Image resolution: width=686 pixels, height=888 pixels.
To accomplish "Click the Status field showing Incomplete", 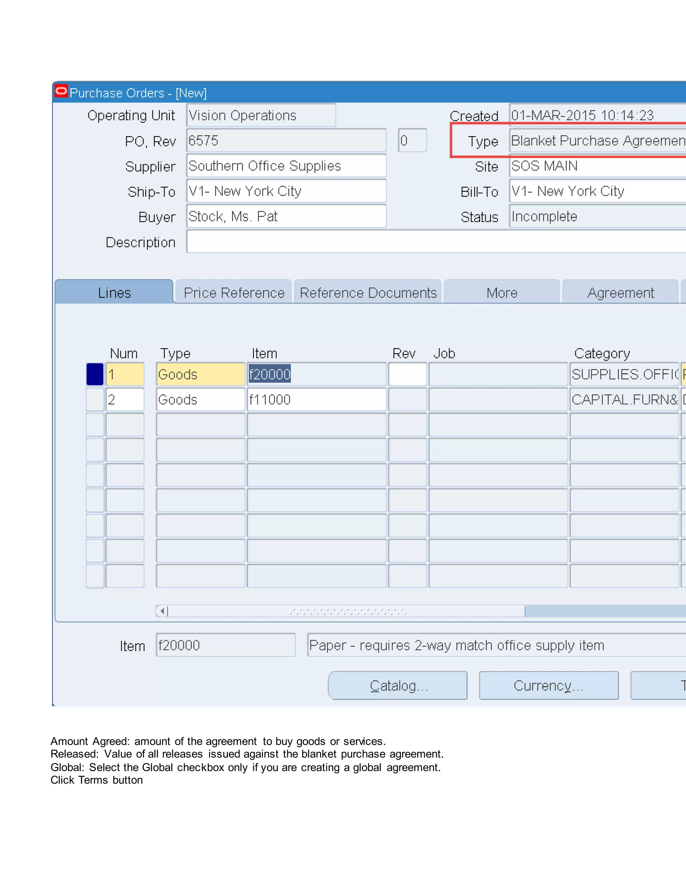I will tap(598, 216).
